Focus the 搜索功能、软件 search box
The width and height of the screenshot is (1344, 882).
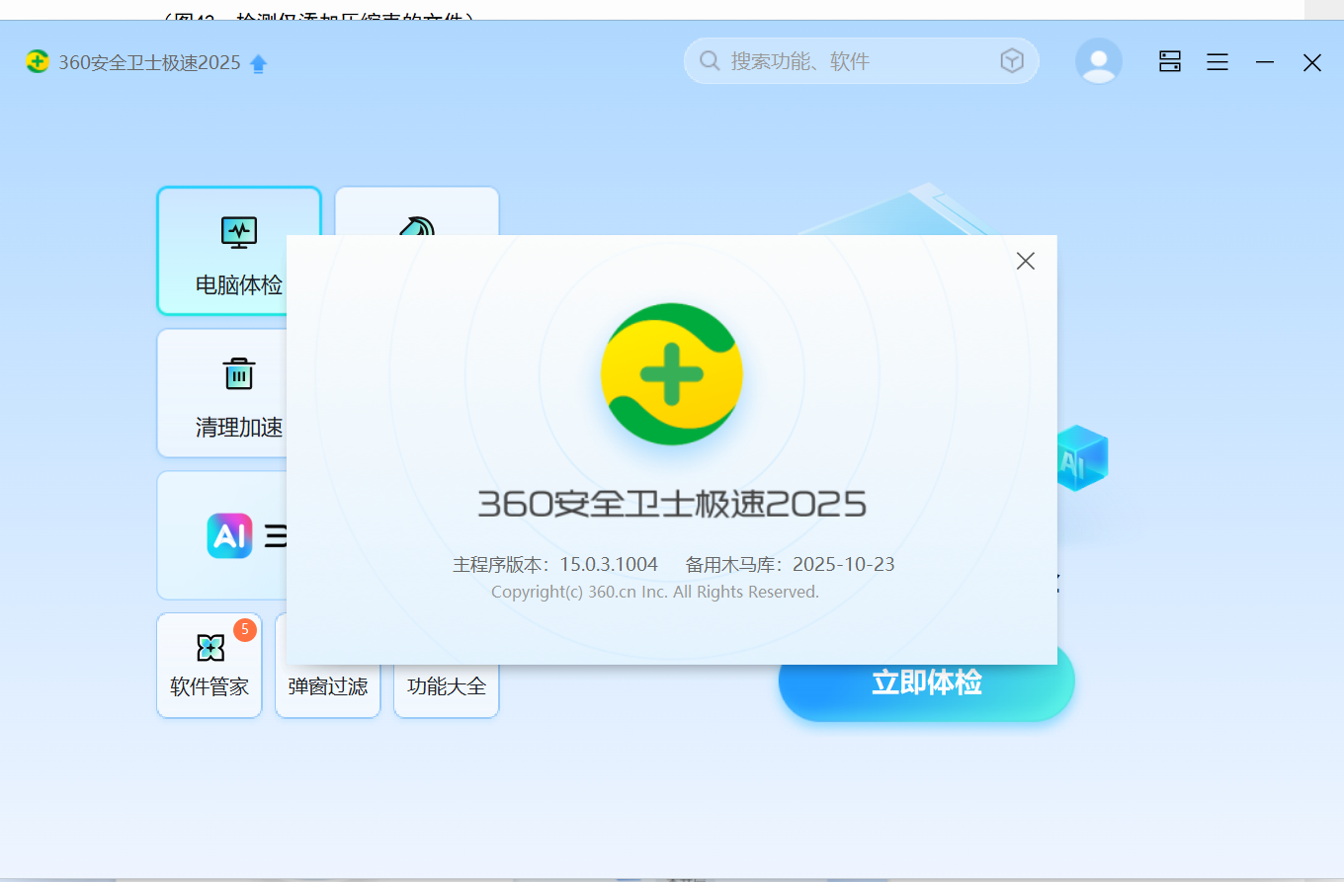click(861, 61)
